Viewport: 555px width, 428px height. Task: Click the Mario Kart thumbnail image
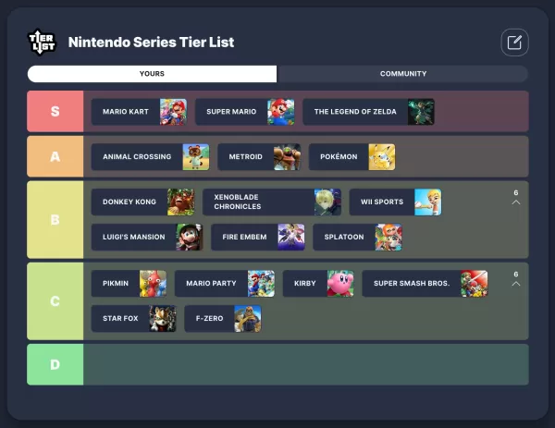tap(173, 112)
